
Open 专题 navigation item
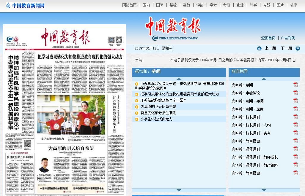pyautogui.click(x=267, y=5)
